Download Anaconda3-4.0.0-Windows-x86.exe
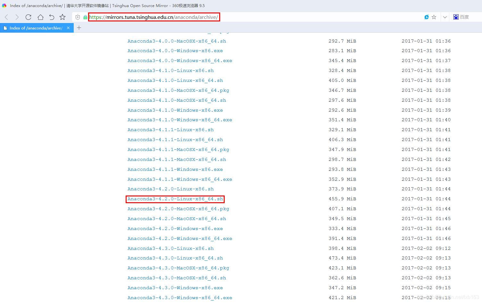Screen dimensions: 482x303 point(175,51)
